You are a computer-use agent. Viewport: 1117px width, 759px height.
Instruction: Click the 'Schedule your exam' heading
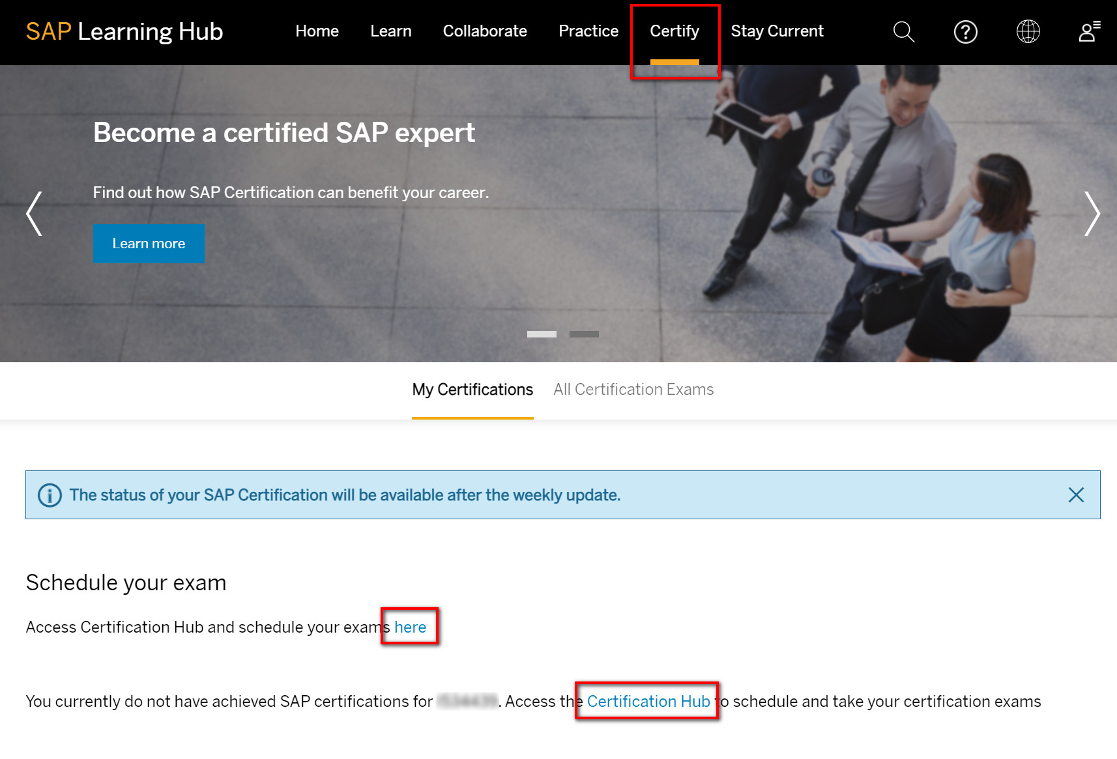coord(126,582)
